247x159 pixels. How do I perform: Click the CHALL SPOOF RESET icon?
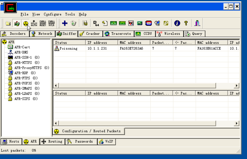pos(43,23)
